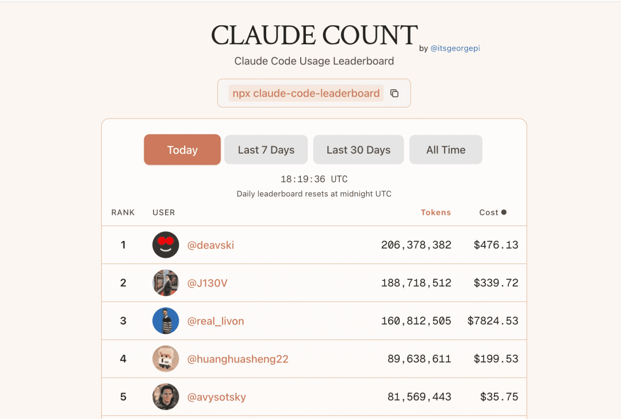
Task: Click the @avysotsky username
Action: [217, 397]
